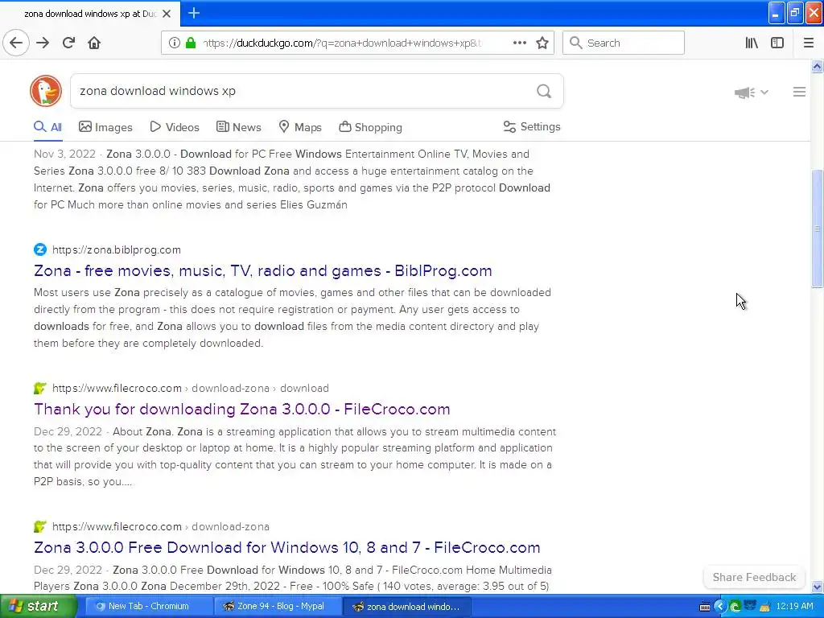Reload the page with the refresh icon
Viewport: 824px width, 618px height.
pyautogui.click(x=68, y=43)
